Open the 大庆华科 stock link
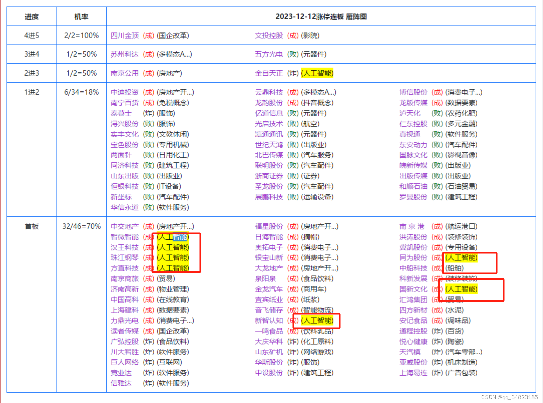The image size is (543, 403). (x=269, y=342)
